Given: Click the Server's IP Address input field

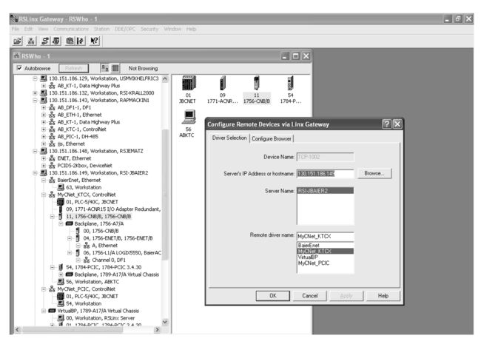Looking at the screenshot, I should (x=325, y=174).
